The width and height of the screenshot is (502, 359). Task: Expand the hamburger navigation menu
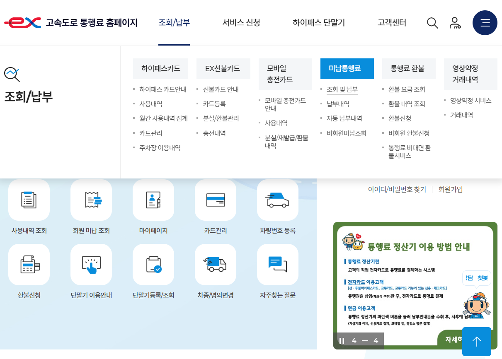485,23
